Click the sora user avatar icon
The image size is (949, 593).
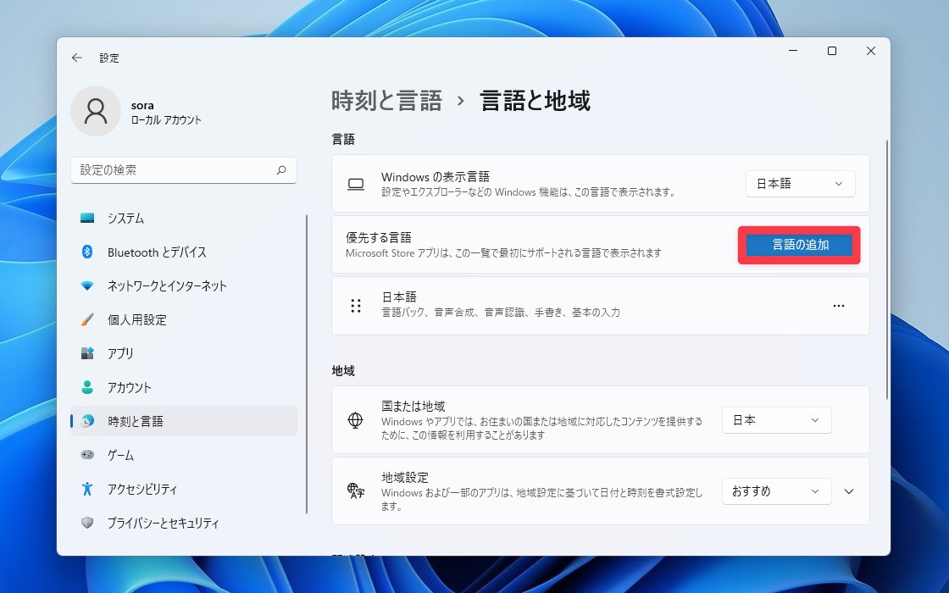click(96, 111)
